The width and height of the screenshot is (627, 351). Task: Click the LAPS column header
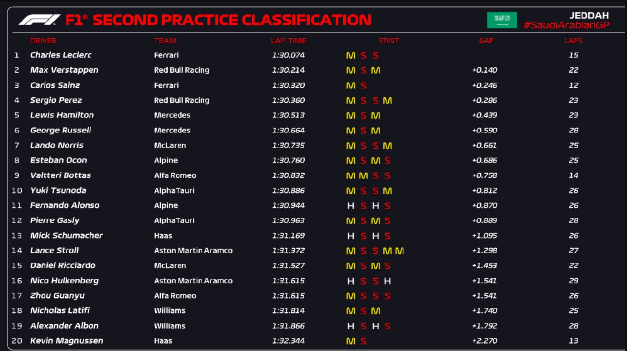[x=573, y=41]
